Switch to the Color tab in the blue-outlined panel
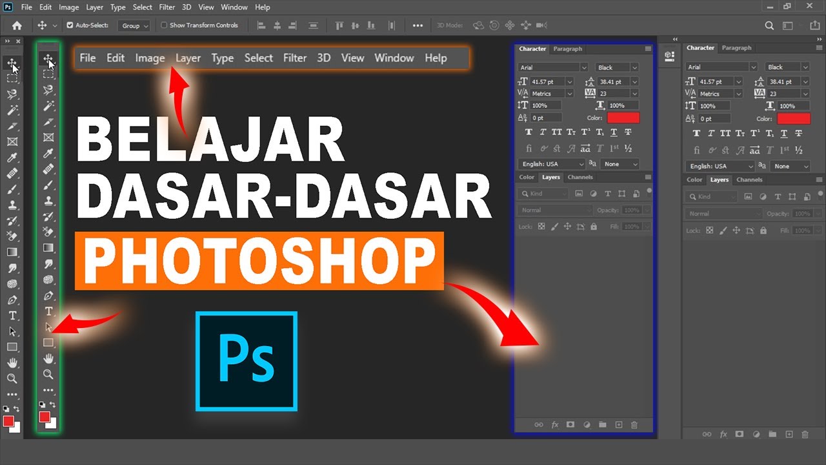This screenshot has width=826, height=465. 527,177
